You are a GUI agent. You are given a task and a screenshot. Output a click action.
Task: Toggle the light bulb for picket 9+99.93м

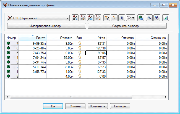[x=80, y=44]
